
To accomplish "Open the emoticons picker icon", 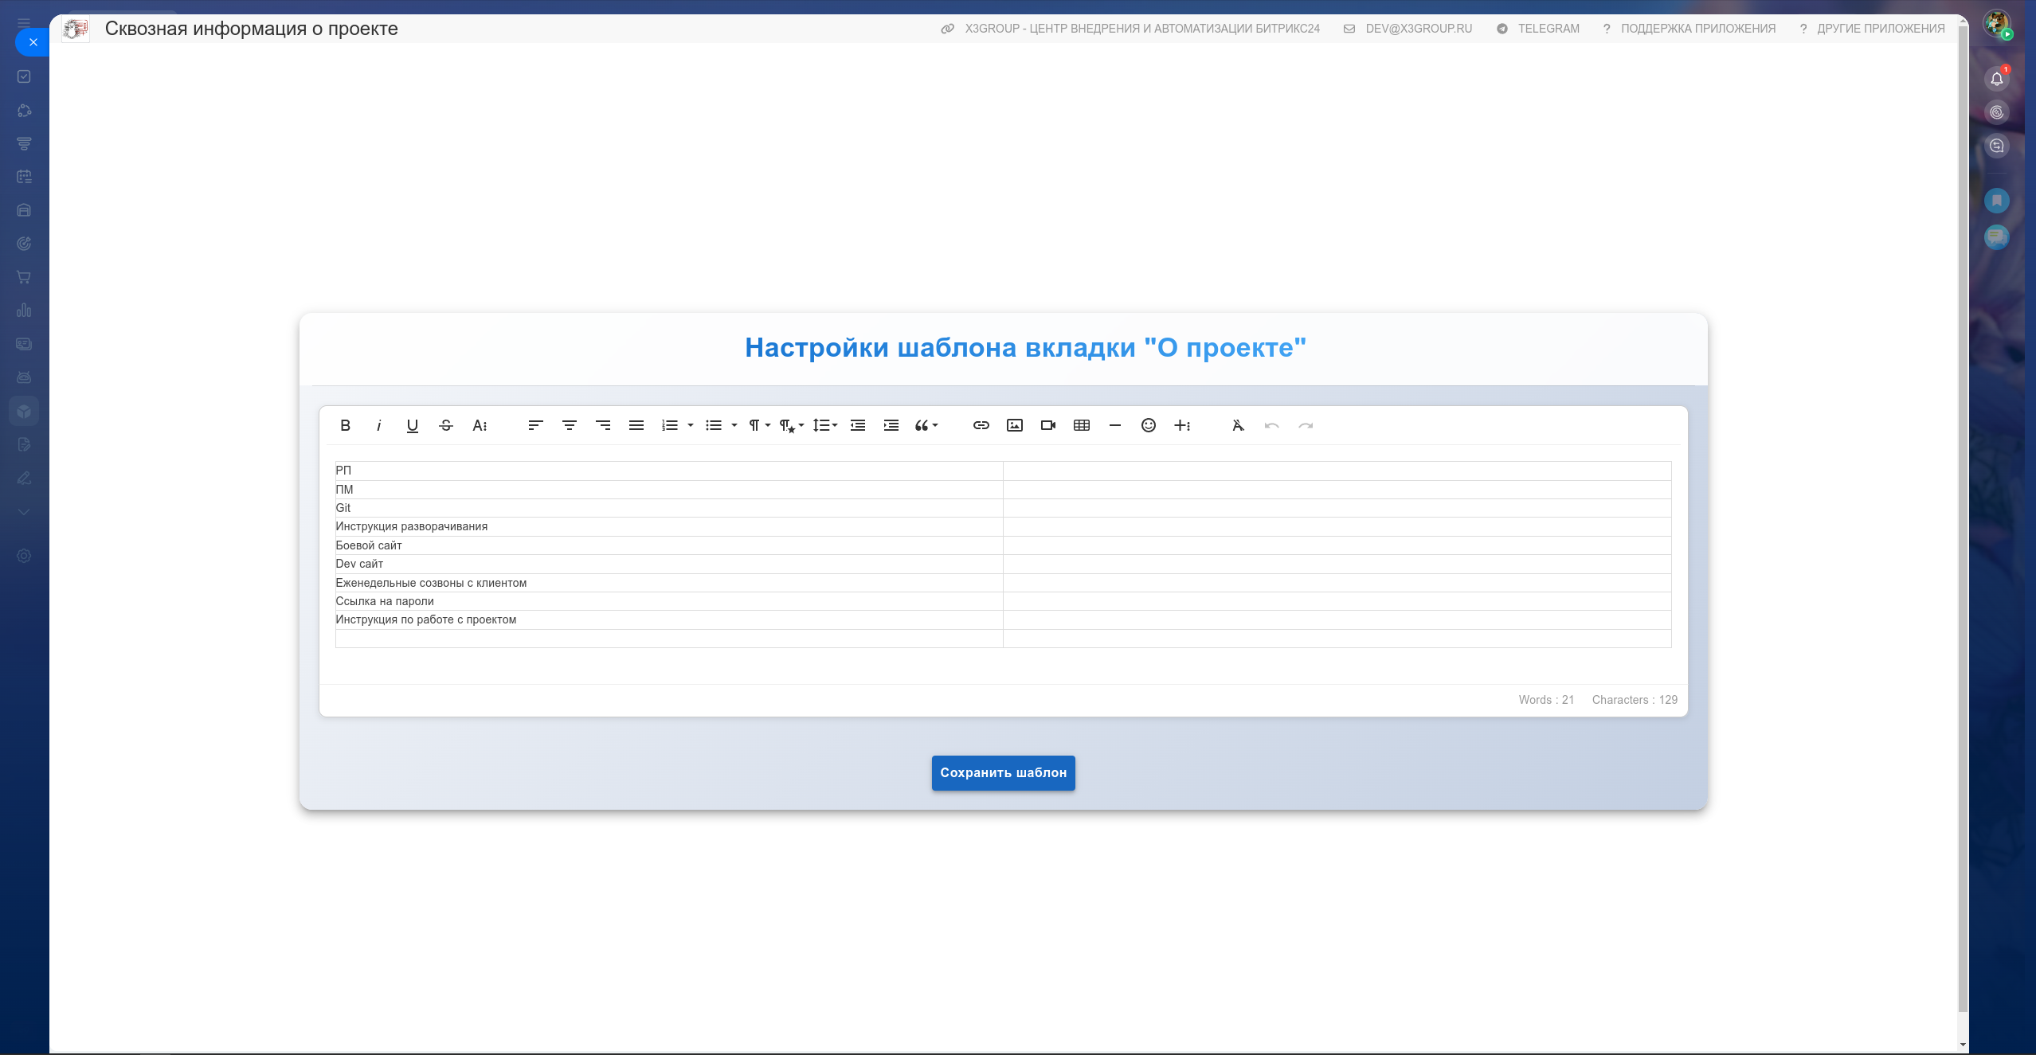I will [x=1148, y=426].
